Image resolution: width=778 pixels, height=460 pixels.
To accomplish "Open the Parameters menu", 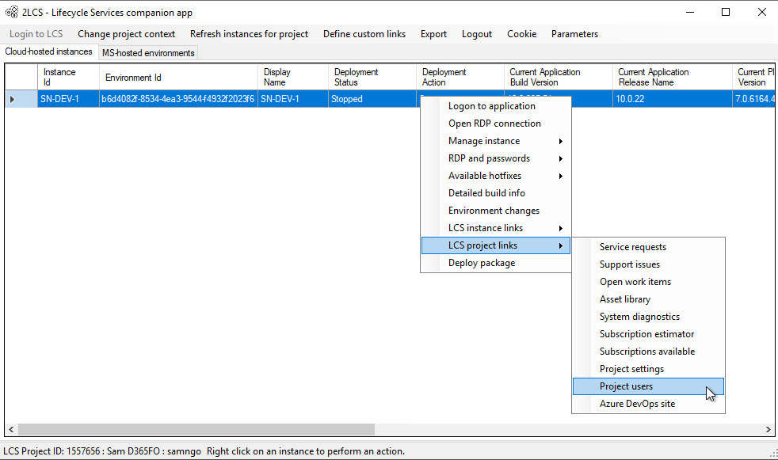I will click(574, 34).
